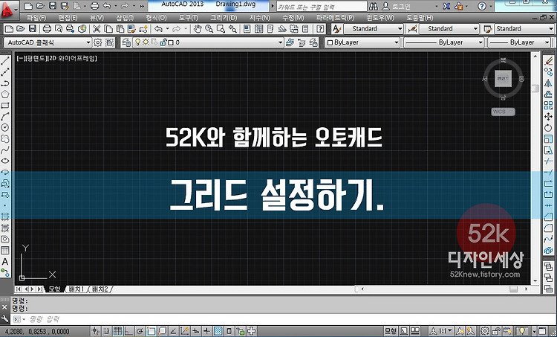Select the Move modify tool
Image resolution: width=557 pixels, height=337 pixels.
tap(548, 116)
